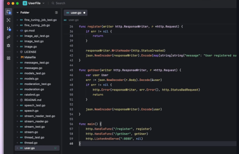The image size is (239, 154).
Task: Click the user.go breadcrumb path
Action: tap(73, 20)
